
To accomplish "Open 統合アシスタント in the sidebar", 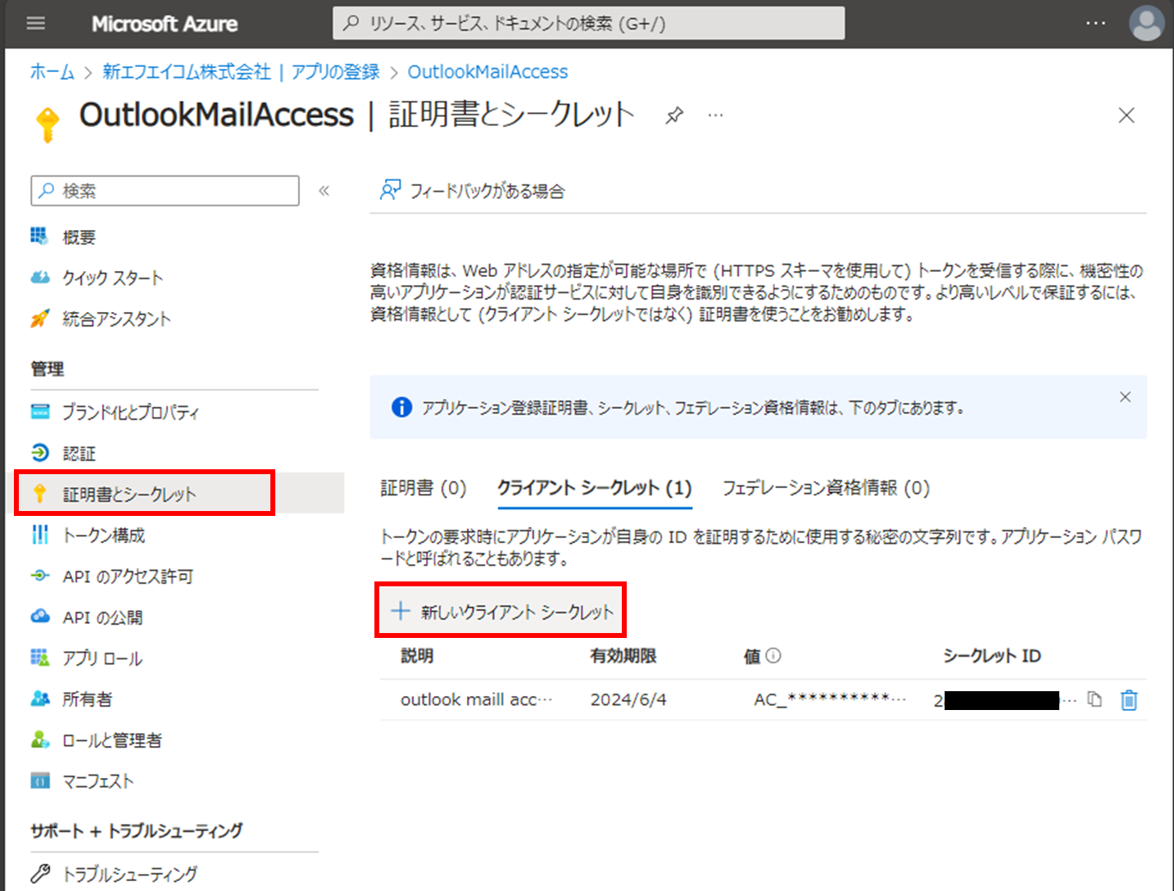I will tap(116, 319).
